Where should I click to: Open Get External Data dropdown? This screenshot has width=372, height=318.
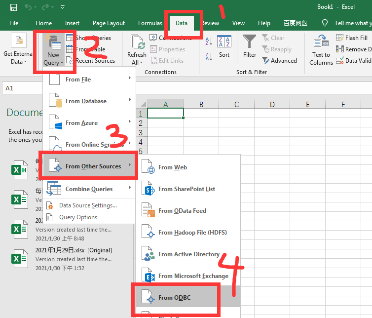18,49
